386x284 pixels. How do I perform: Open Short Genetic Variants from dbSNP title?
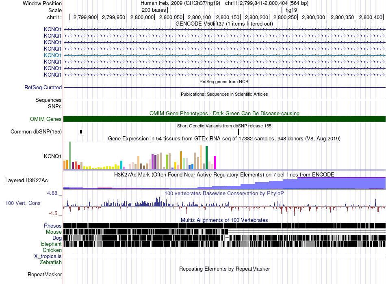[224, 126]
